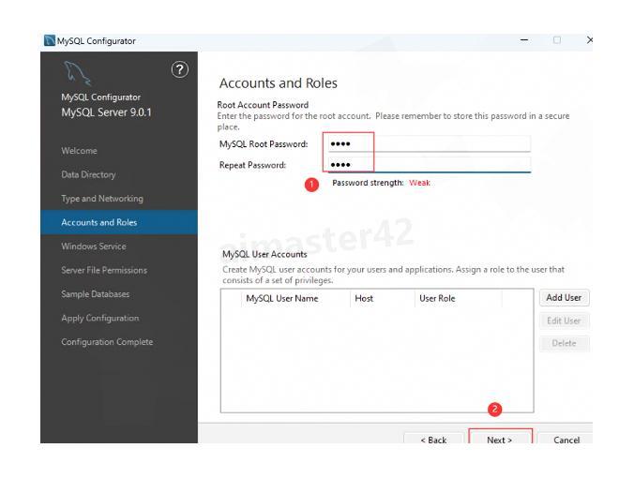This screenshot has width=634, height=478.
Task: Open the Data Directory step
Action: point(88,174)
